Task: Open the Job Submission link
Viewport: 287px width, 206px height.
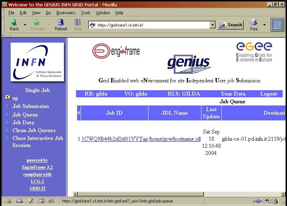Action: click(x=31, y=106)
